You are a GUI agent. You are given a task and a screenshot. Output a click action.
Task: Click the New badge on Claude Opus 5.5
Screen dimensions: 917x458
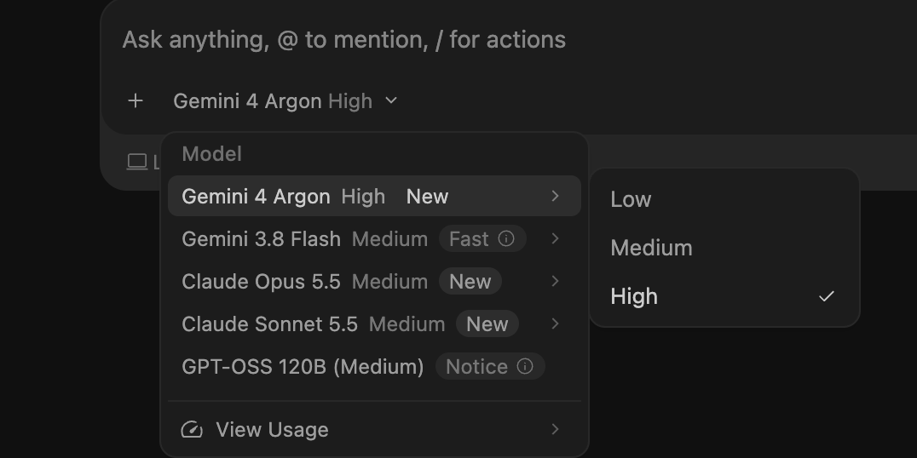pyautogui.click(x=470, y=282)
